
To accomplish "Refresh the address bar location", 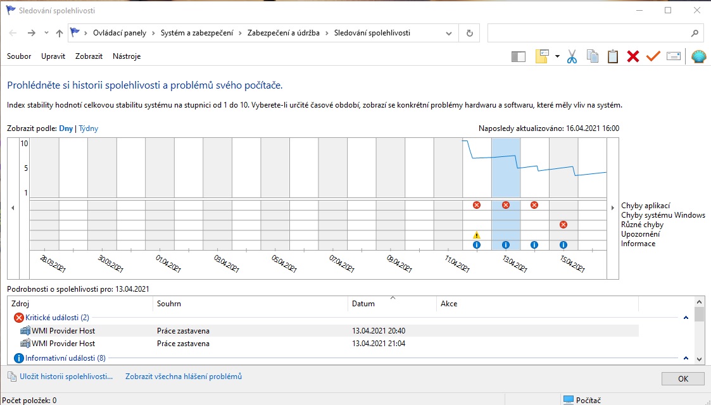I will point(469,33).
